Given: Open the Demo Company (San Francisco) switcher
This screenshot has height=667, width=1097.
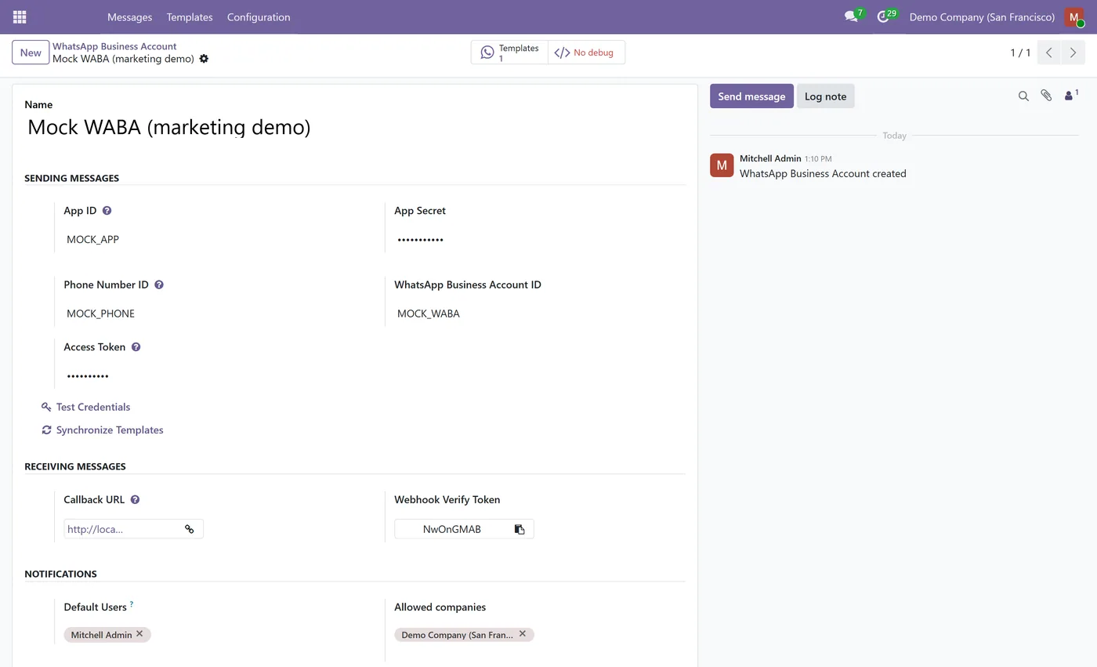Looking at the screenshot, I should tap(982, 16).
